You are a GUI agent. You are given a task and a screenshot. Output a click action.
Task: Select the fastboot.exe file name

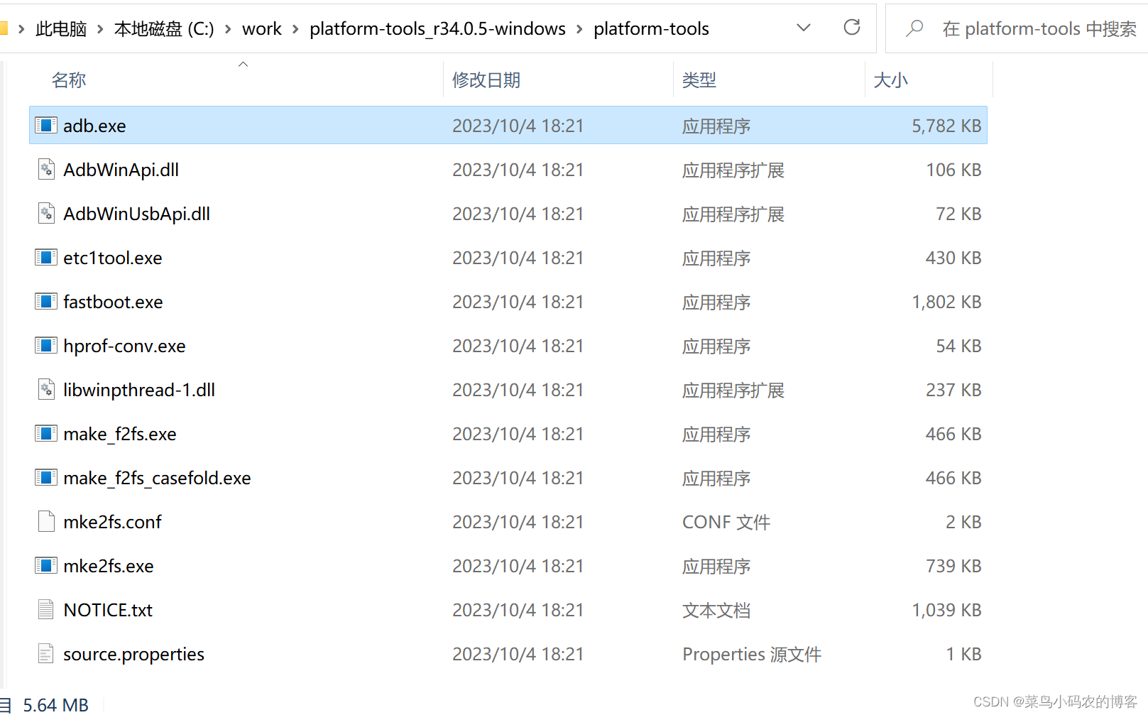(113, 302)
